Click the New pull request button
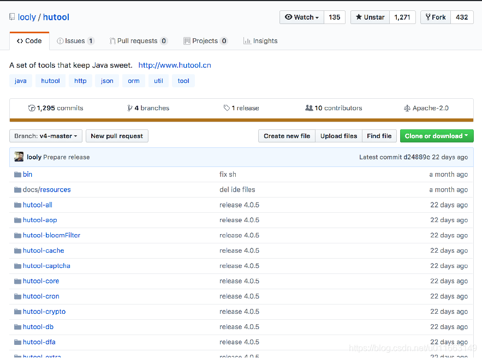This screenshot has width=482, height=358. 117,136
